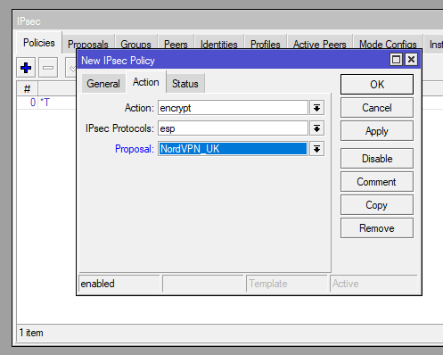Select policy row 0 in the list

pyautogui.click(x=46, y=103)
